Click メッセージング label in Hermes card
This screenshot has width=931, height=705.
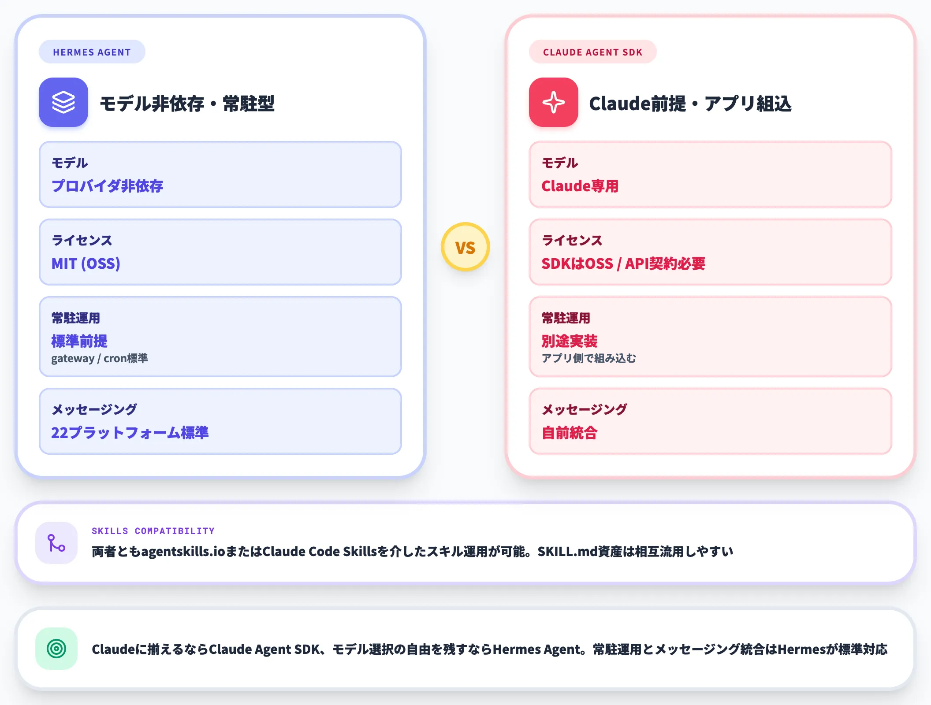coord(94,409)
